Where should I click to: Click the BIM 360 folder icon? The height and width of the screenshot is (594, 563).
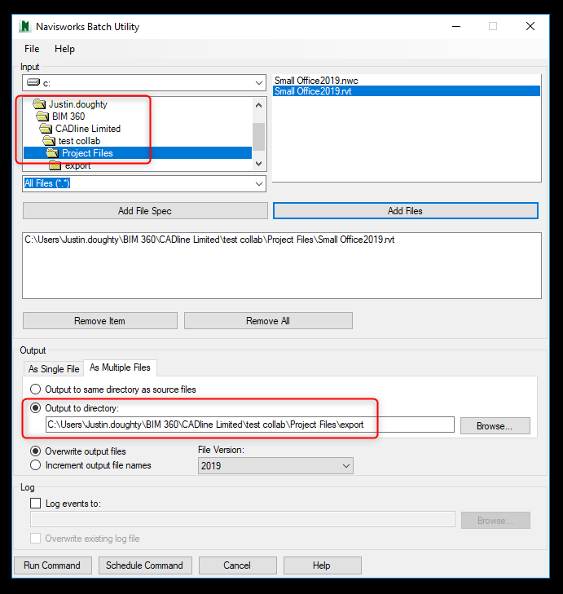click(x=42, y=116)
